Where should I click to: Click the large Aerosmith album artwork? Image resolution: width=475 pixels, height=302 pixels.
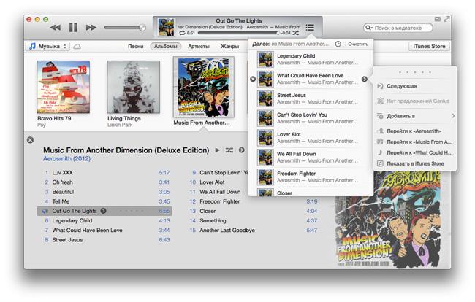(388, 220)
